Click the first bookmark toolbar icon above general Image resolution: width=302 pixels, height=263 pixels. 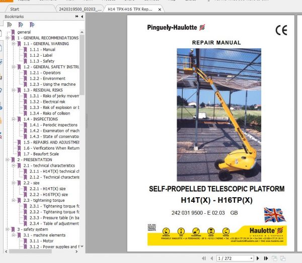coord(9,25)
